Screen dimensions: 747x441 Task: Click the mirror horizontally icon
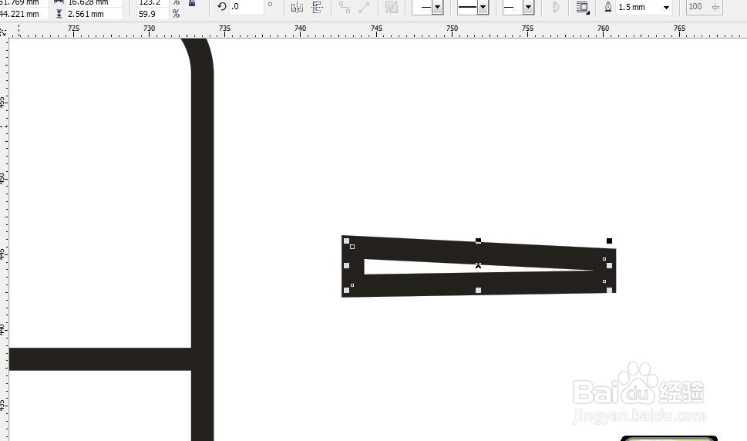pos(298,7)
